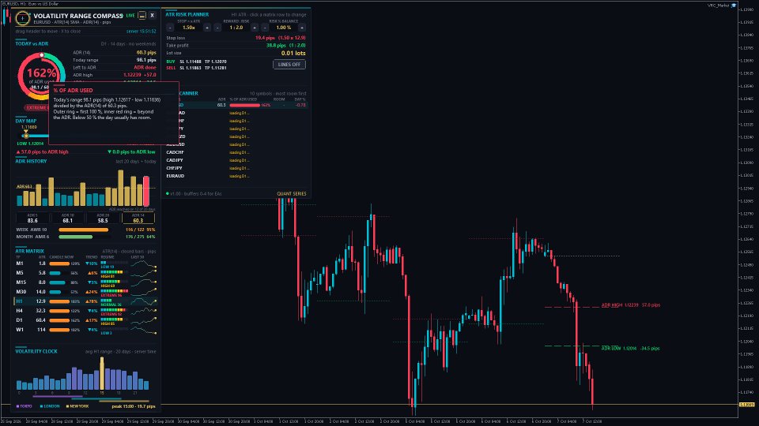The image size is (759, 426).
Task: Click the ADR HISTORY section heading
Action: pos(31,161)
